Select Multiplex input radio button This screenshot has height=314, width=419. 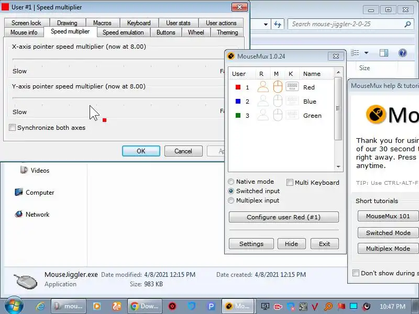tap(231, 200)
